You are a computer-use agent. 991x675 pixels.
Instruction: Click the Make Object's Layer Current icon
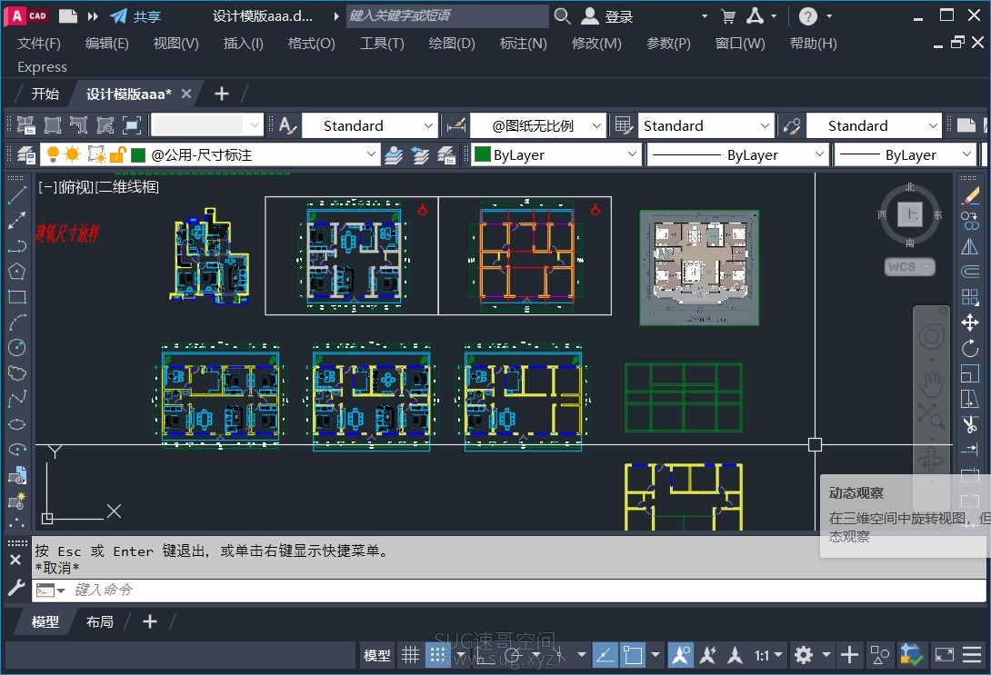[x=394, y=154]
